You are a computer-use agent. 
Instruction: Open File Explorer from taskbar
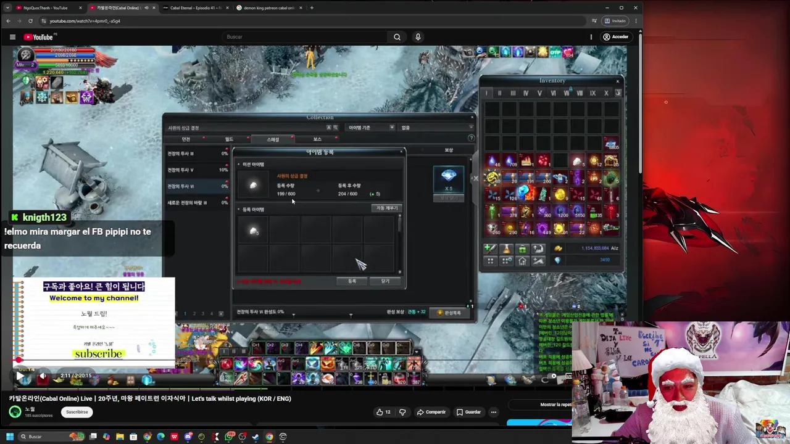click(x=120, y=437)
